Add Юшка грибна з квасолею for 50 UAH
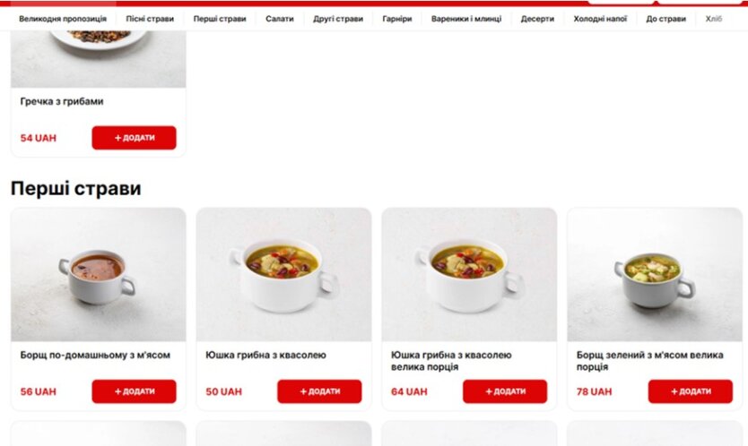Image resolution: width=748 pixels, height=446 pixels. pyautogui.click(x=319, y=391)
